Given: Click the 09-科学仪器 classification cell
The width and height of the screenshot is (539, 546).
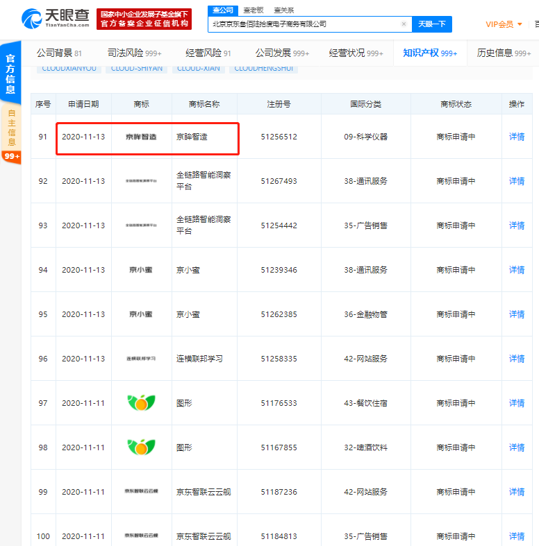Looking at the screenshot, I should pyautogui.click(x=366, y=137).
